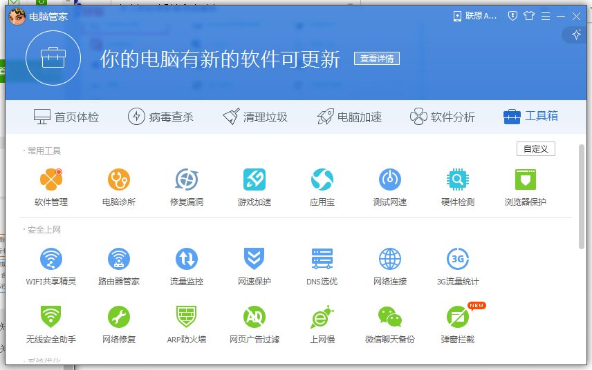Open 网络连接 globe icon
The width and height of the screenshot is (592, 370).
coord(390,259)
